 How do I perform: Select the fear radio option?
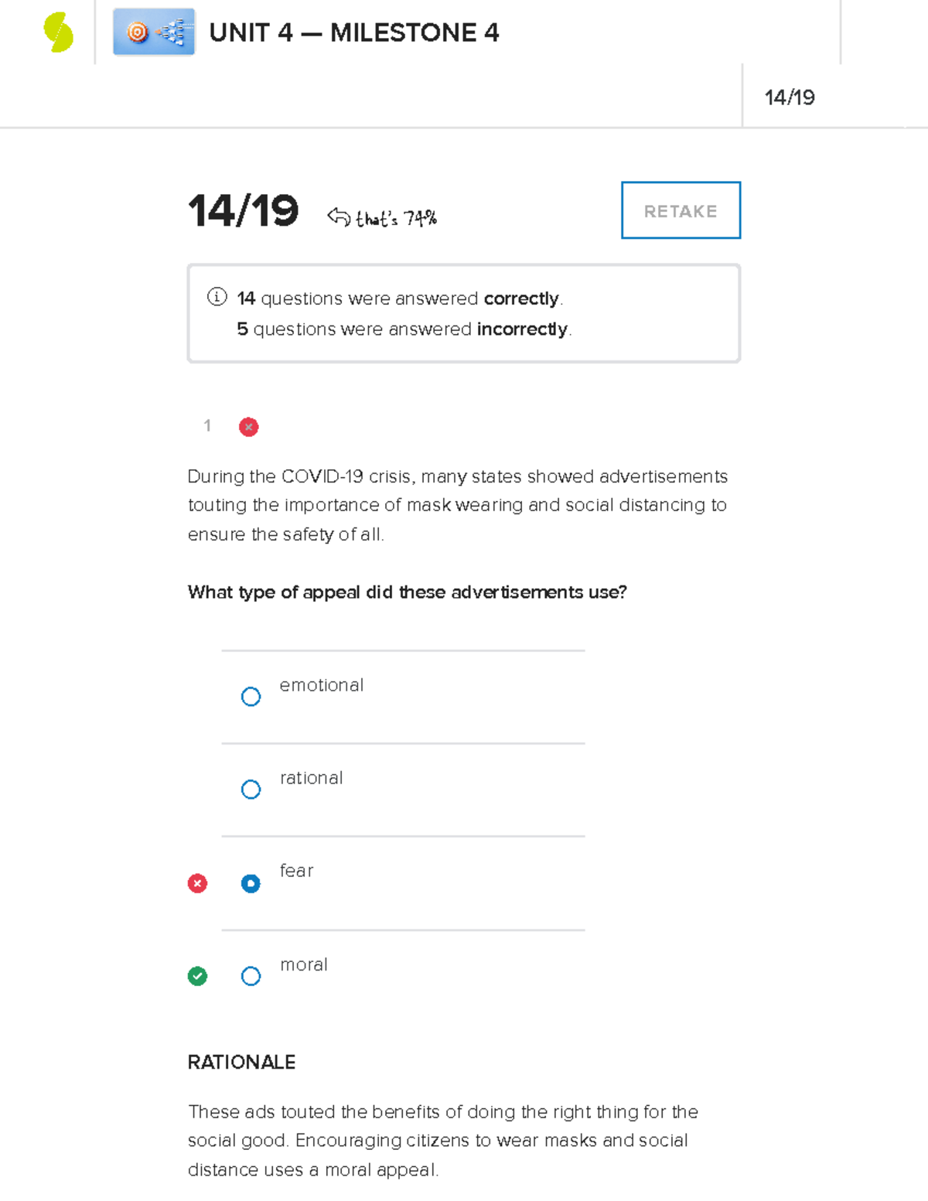click(251, 883)
